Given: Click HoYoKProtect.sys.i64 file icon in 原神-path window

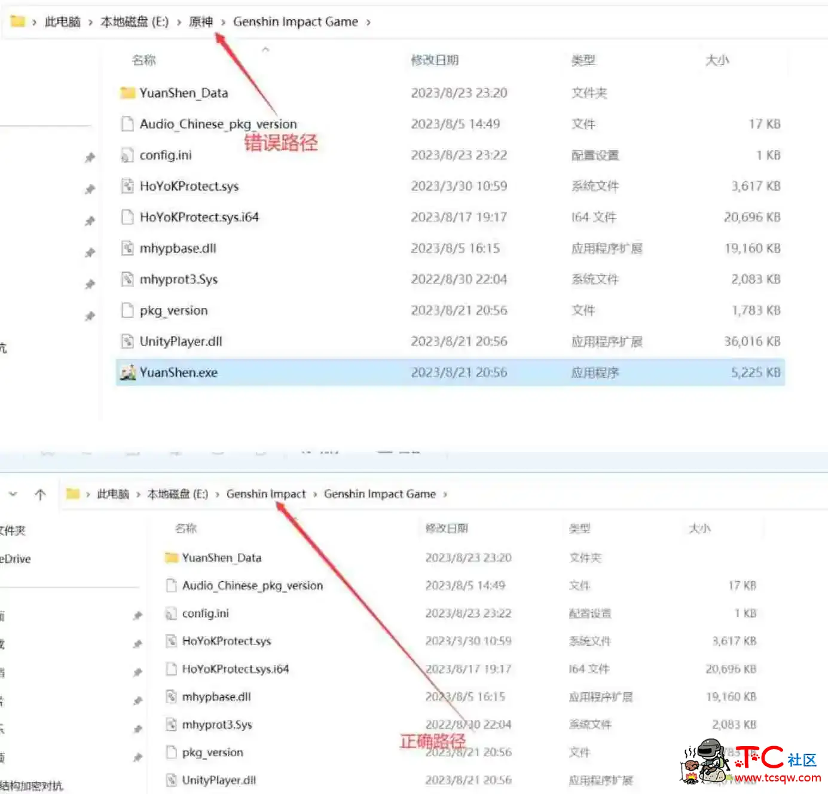Looking at the screenshot, I should tap(127, 217).
